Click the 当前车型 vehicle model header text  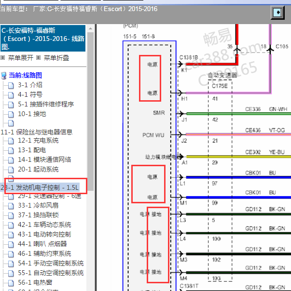pyautogui.click(x=79, y=9)
